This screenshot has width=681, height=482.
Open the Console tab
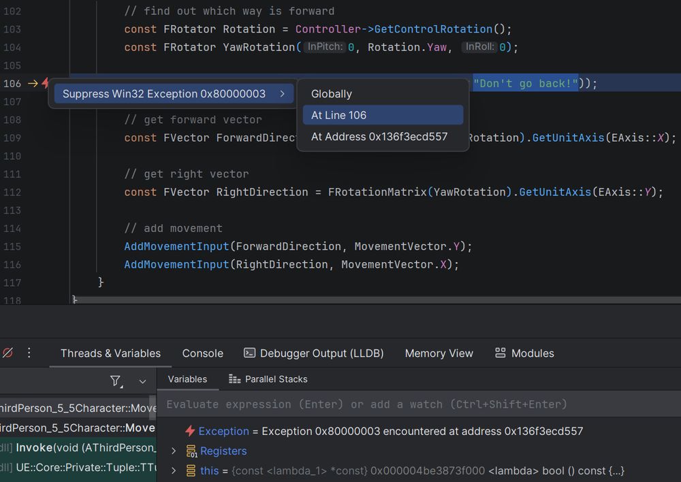[202, 353]
